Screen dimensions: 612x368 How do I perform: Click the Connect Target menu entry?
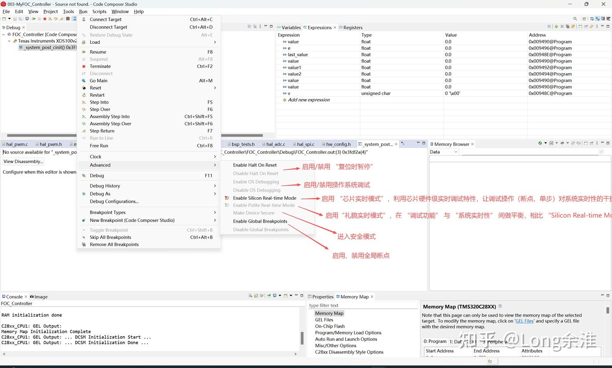[149, 20]
